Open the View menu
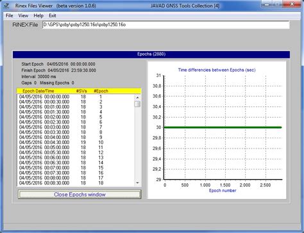The height and width of the screenshot is (233, 304). 23,15
